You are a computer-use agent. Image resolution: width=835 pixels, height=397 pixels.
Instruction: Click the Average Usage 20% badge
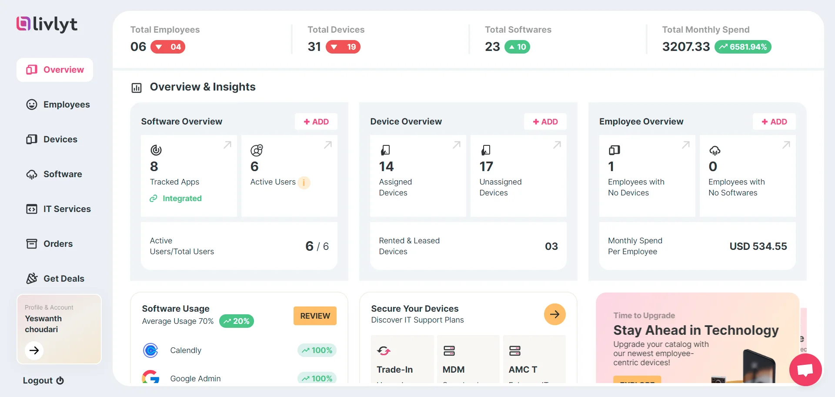[237, 321]
